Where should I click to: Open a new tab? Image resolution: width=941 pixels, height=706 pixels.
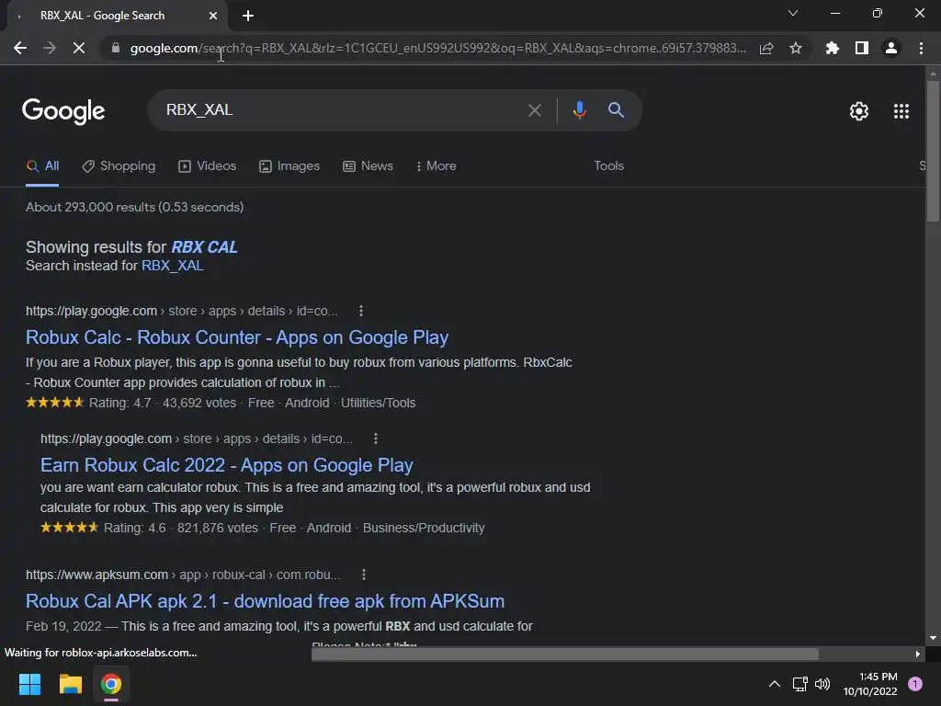248,16
